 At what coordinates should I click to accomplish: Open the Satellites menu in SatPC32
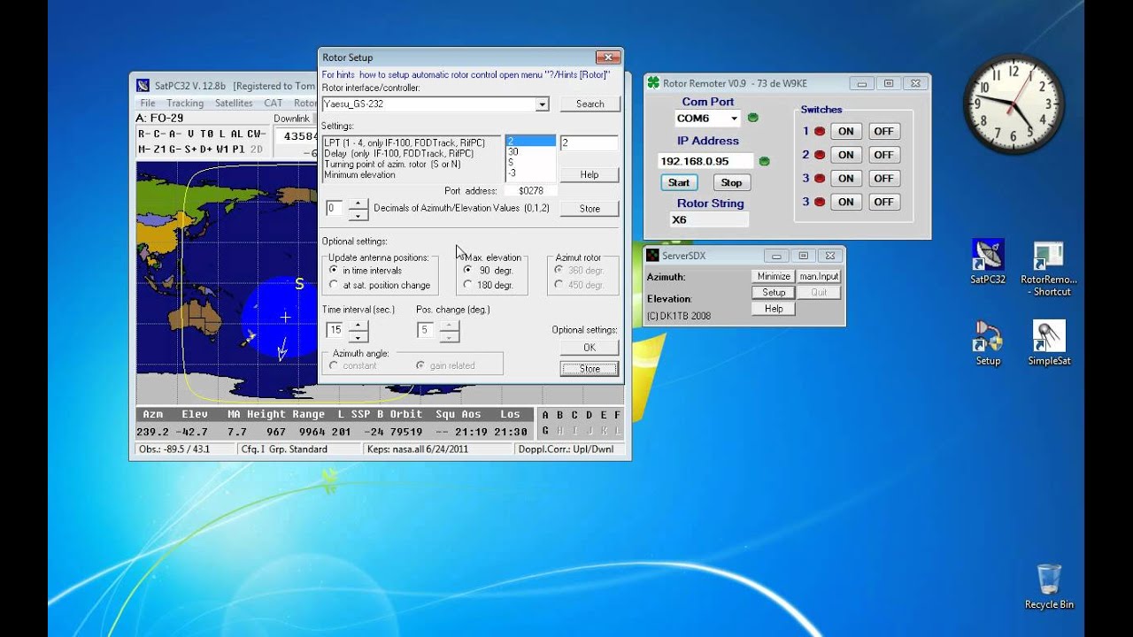coord(234,103)
